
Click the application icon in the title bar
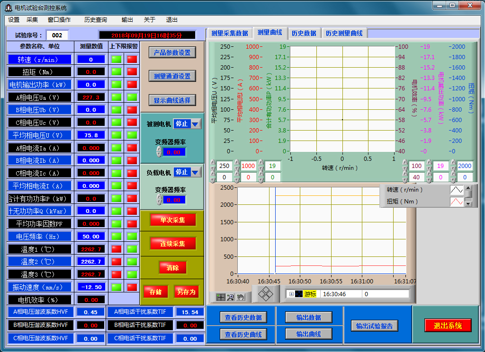tap(9, 8)
